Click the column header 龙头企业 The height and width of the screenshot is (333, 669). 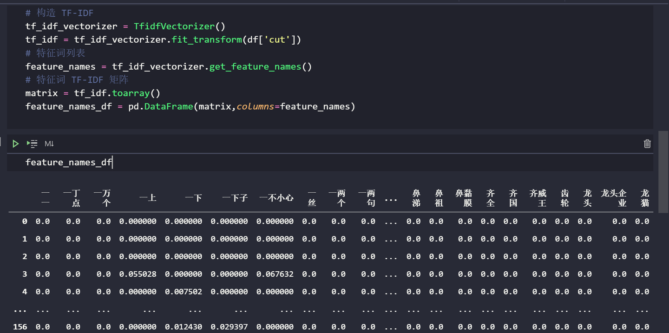614,198
